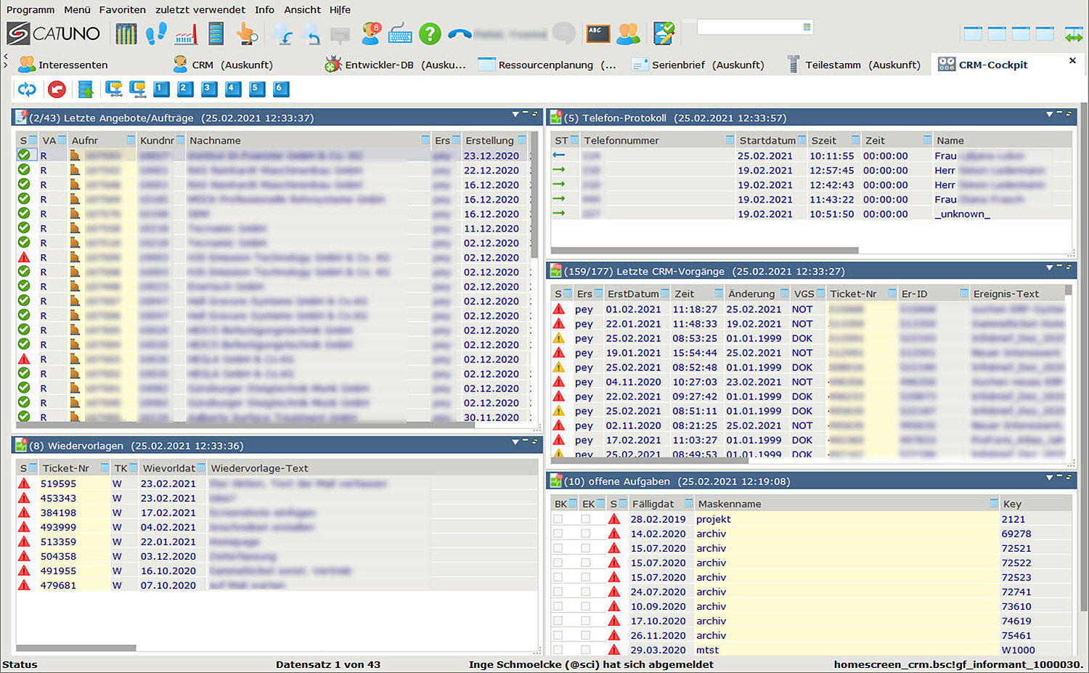Click the keyboard icon in the toolbar

[400, 33]
